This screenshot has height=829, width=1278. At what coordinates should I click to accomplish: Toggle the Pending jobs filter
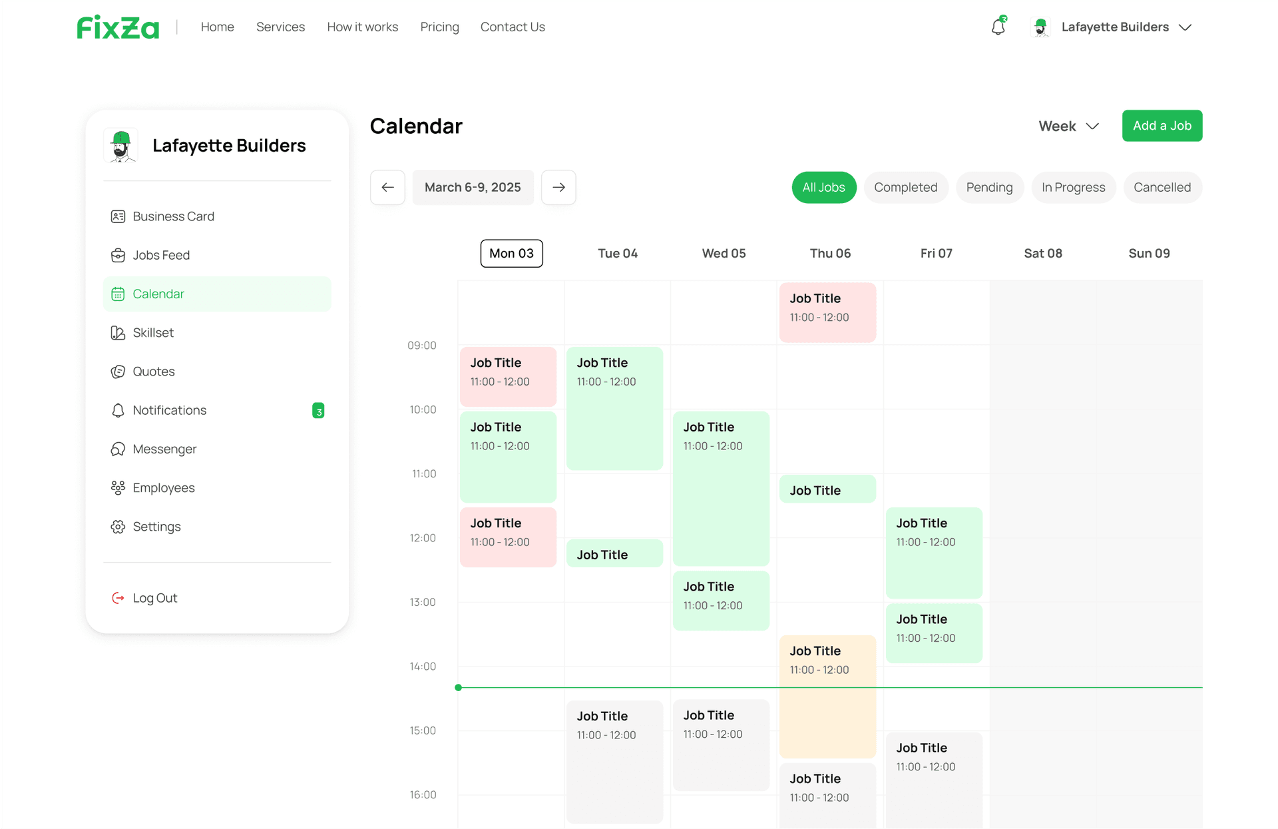pyautogui.click(x=989, y=188)
